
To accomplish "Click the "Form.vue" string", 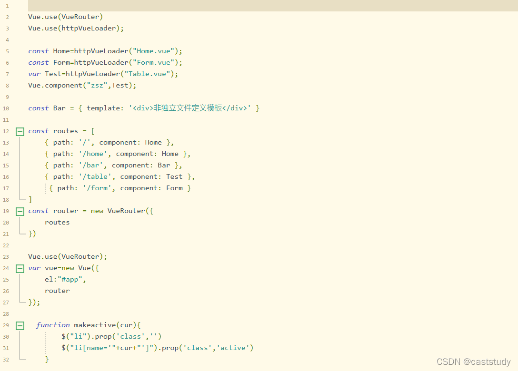I will click(154, 62).
